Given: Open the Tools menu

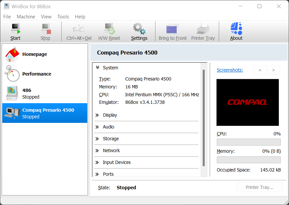Looking at the screenshot, I should pos(63,16).
